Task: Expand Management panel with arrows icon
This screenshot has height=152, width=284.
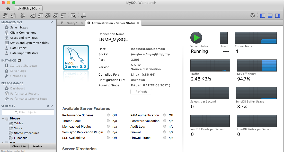Action: [52, 22]
